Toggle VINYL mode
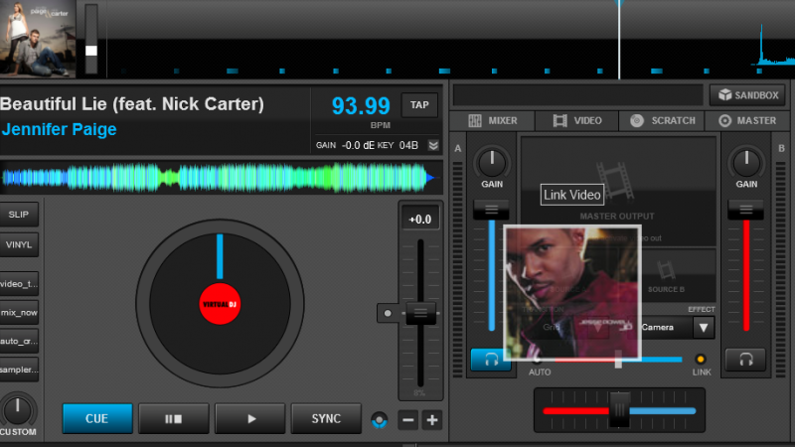The width and height of the screenshot is (795, 447). [x=19, y=244]
